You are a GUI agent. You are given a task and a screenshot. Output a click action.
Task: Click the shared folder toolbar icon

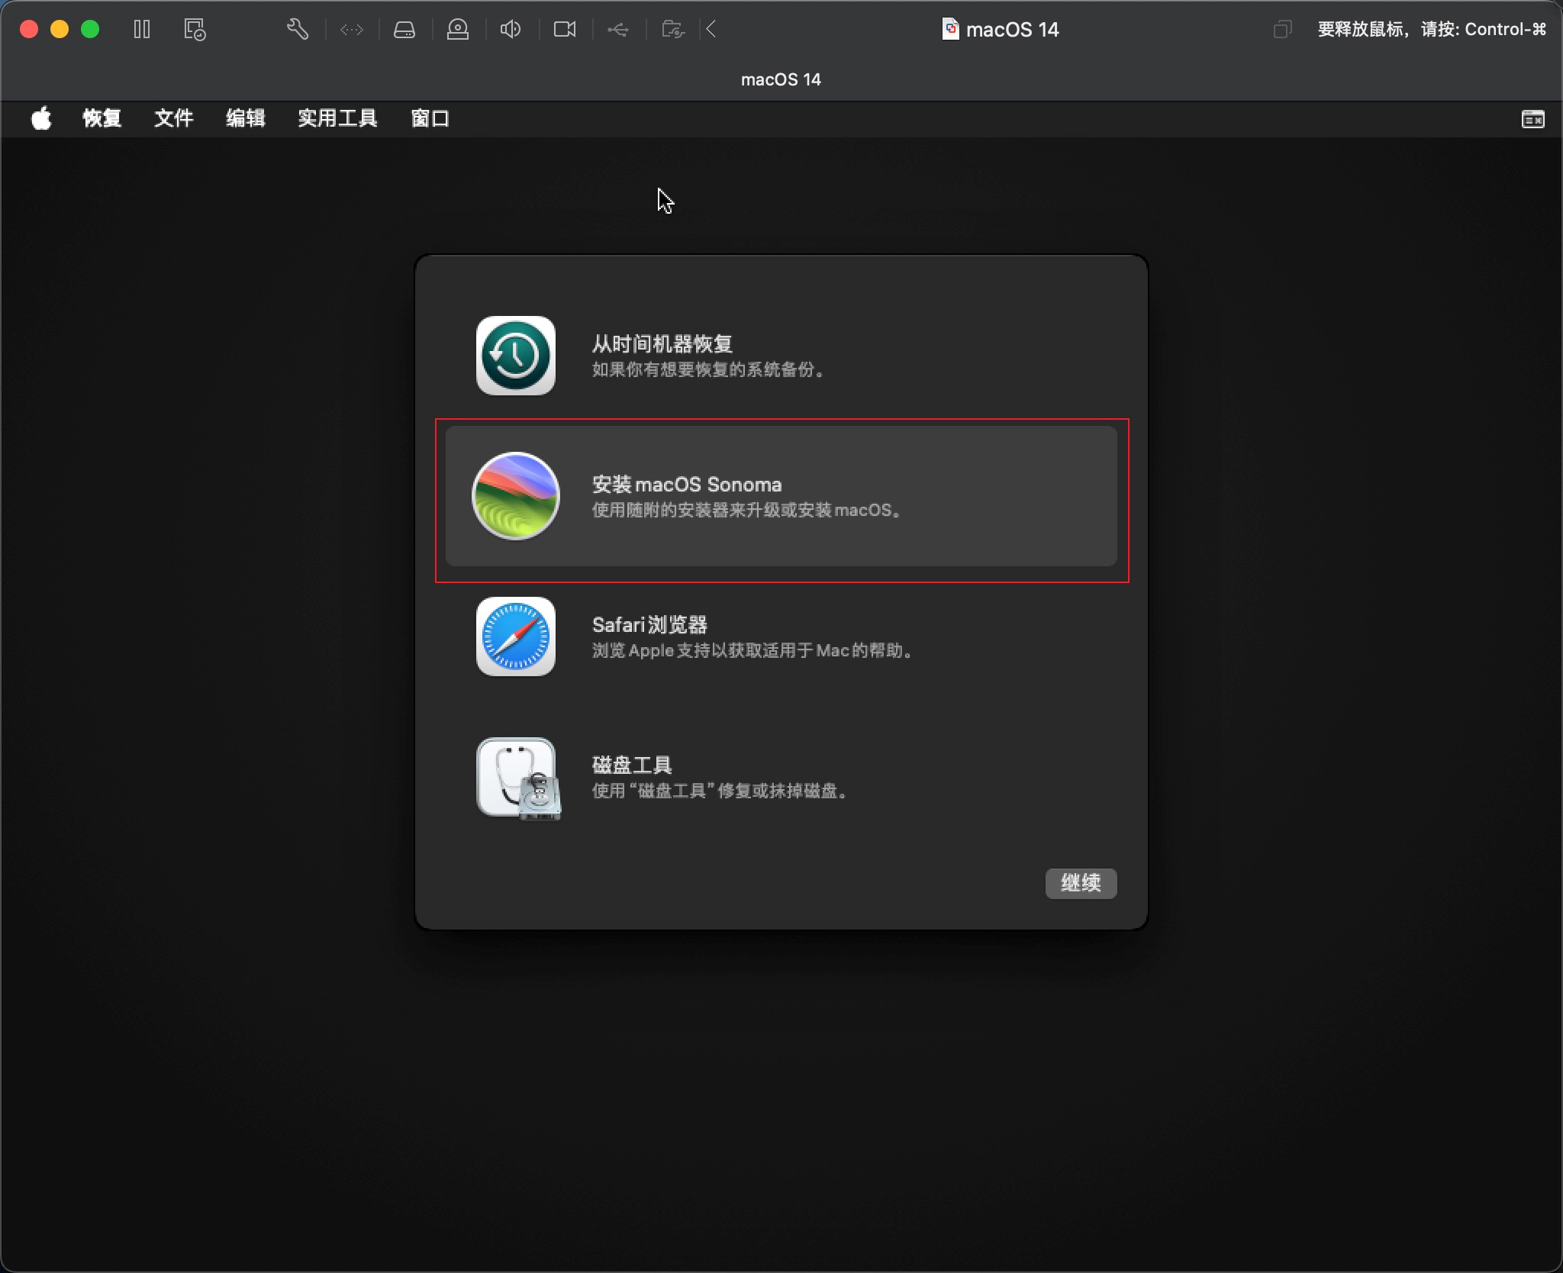[672, 30]
